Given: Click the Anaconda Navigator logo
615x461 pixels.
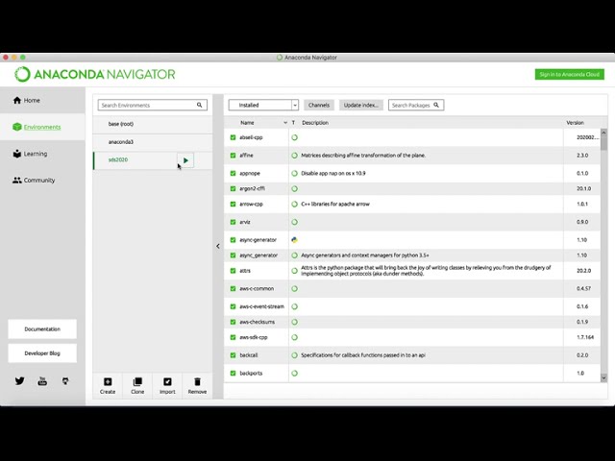Looking at the screenshot, I should [95, 74].
